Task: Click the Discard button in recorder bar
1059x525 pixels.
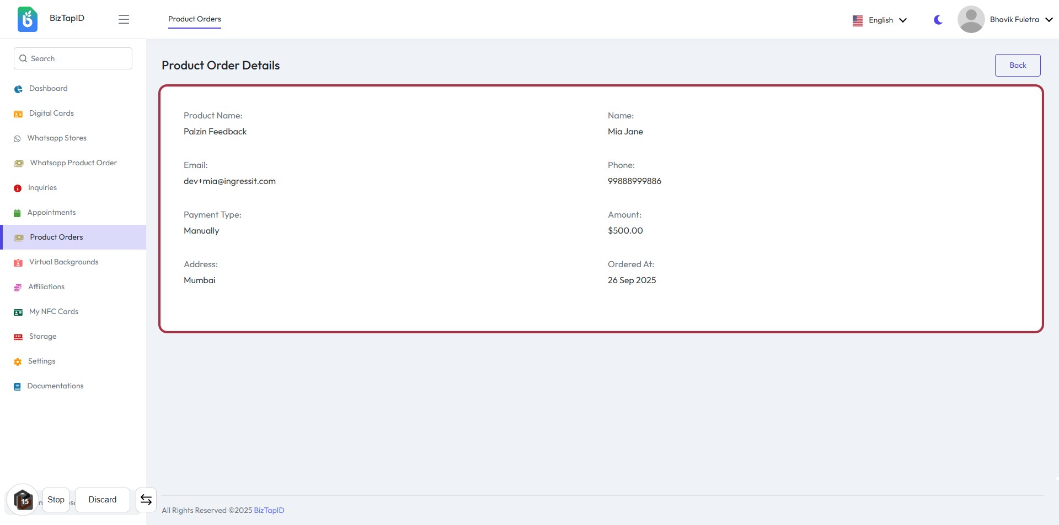Action: tap(103, 500)
